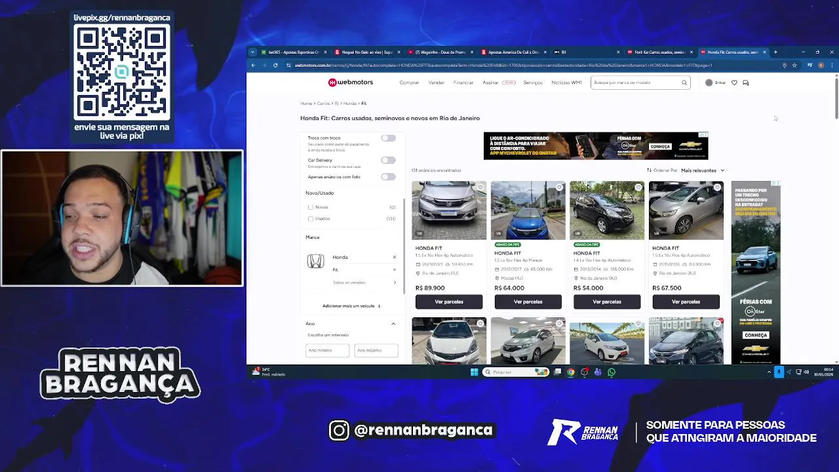Click the location icon in address bar

[784, 65]
